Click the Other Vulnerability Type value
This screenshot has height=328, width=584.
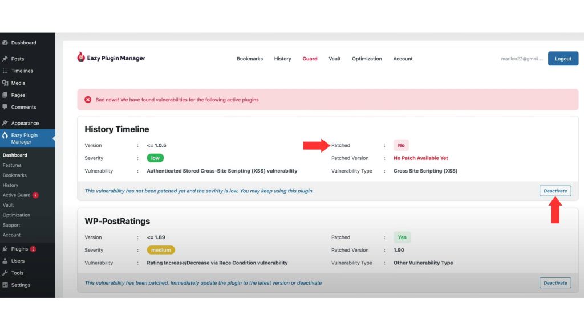[x=424, y=263]
